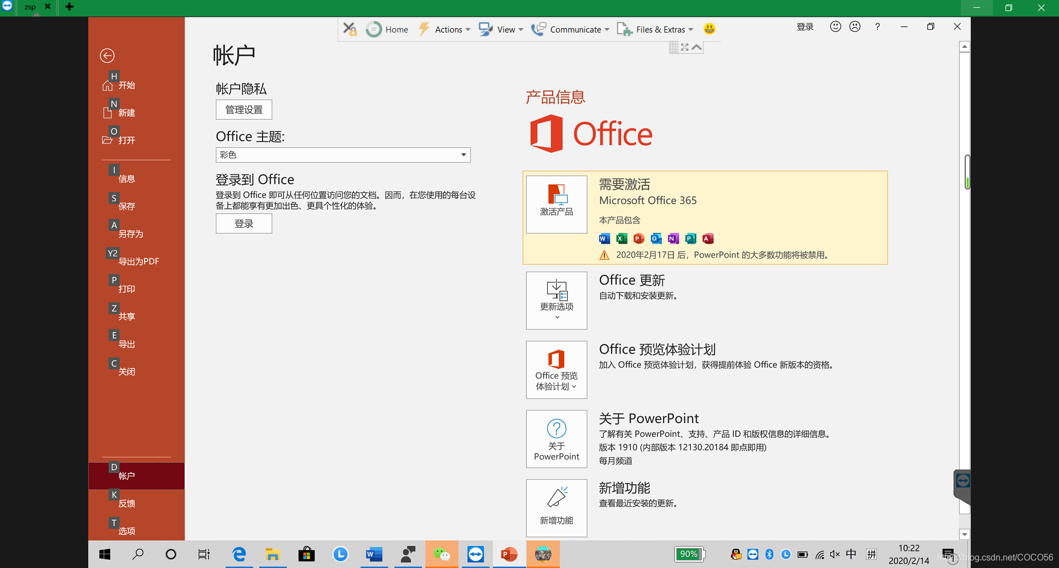Open Task View on taskbar
1059x568 pixels.
(204, 554)
